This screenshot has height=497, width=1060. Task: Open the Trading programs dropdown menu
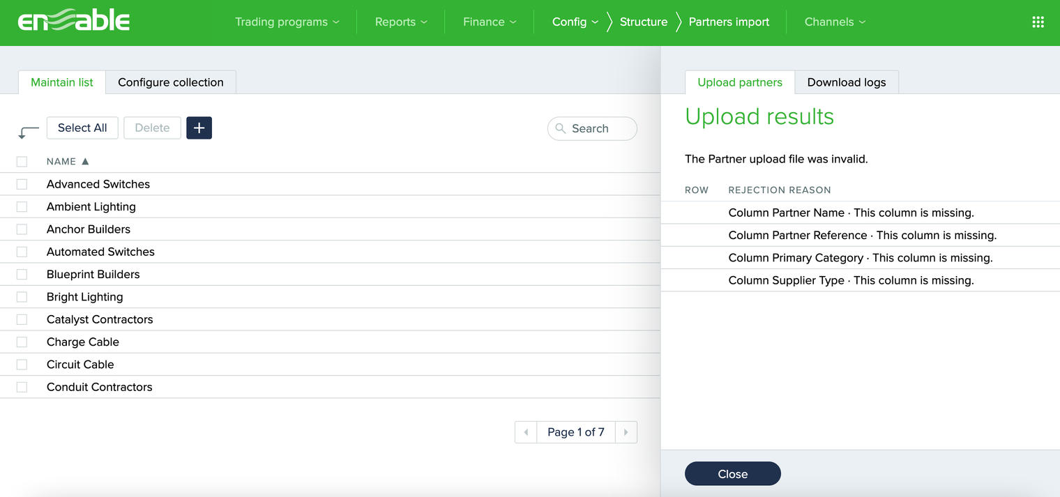pyautogui.click(x=287, y=22)
